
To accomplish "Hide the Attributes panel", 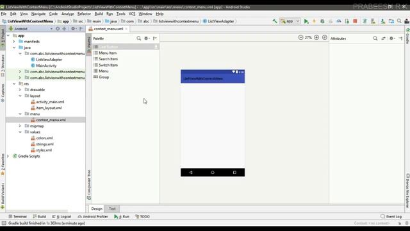I will 400,38.
